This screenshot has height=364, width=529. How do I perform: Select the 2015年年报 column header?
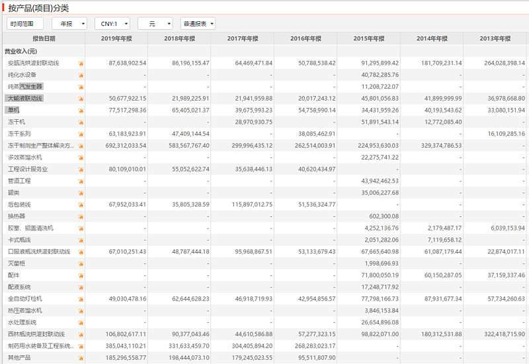368,38
